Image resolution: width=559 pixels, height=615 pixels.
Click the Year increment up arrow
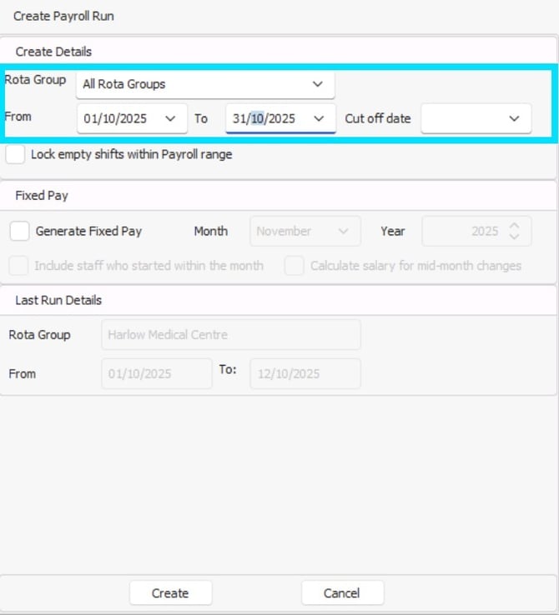[514, 225]
